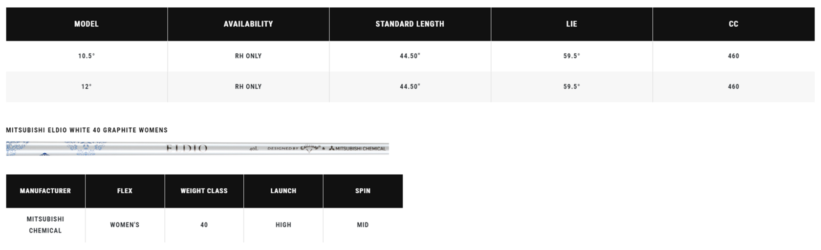Viewport: 821px width, 250px height.
Task: Select the 12° model cell
Action: click(x=86, y=86)
